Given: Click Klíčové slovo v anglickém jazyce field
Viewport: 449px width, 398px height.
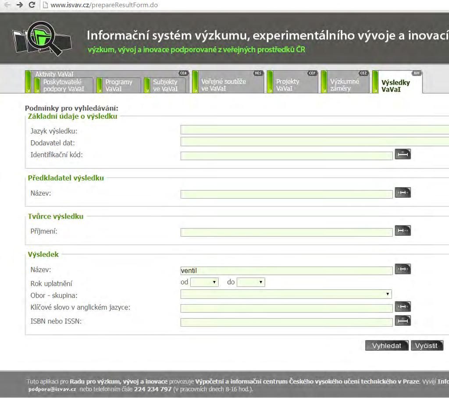Looking at the screenshot, I should (286, 308).
